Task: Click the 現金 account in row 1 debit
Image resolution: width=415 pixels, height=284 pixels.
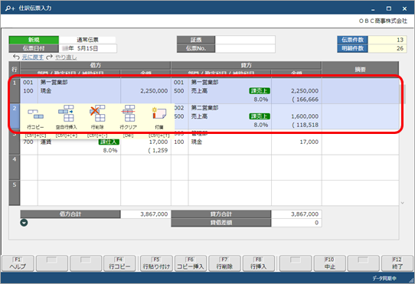Action: [46, 91]
